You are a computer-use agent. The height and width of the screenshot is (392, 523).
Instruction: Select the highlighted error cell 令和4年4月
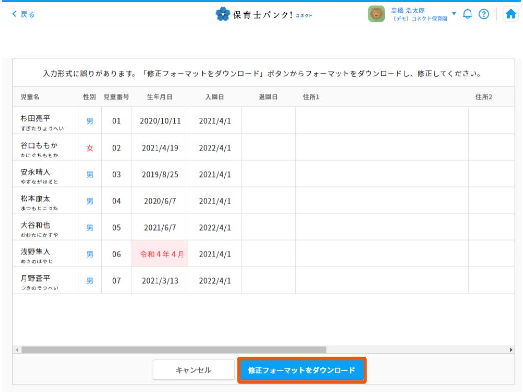pyautogui.click(x=160, y=254)
